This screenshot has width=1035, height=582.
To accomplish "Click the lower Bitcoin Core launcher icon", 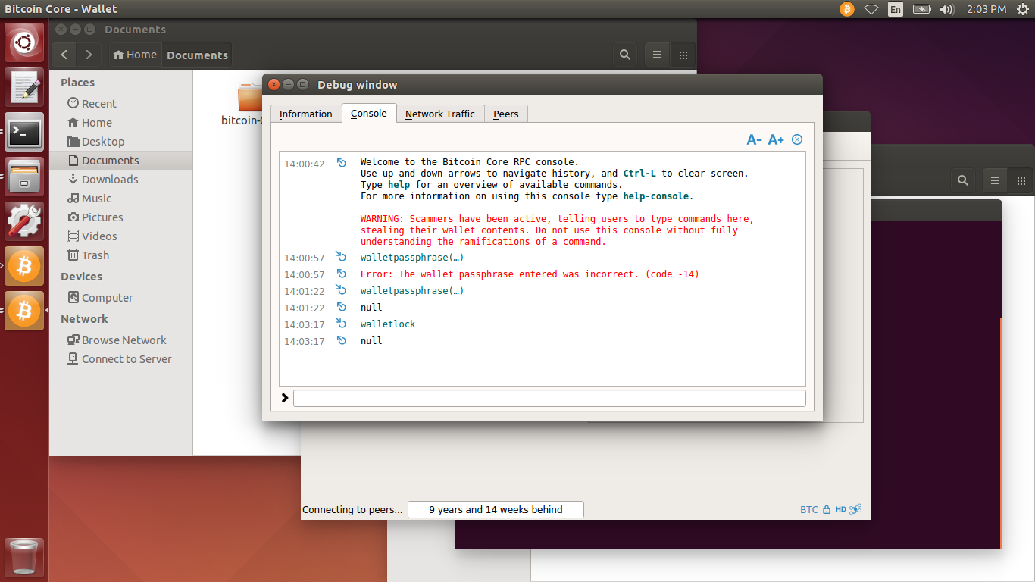I will [24, 311].
